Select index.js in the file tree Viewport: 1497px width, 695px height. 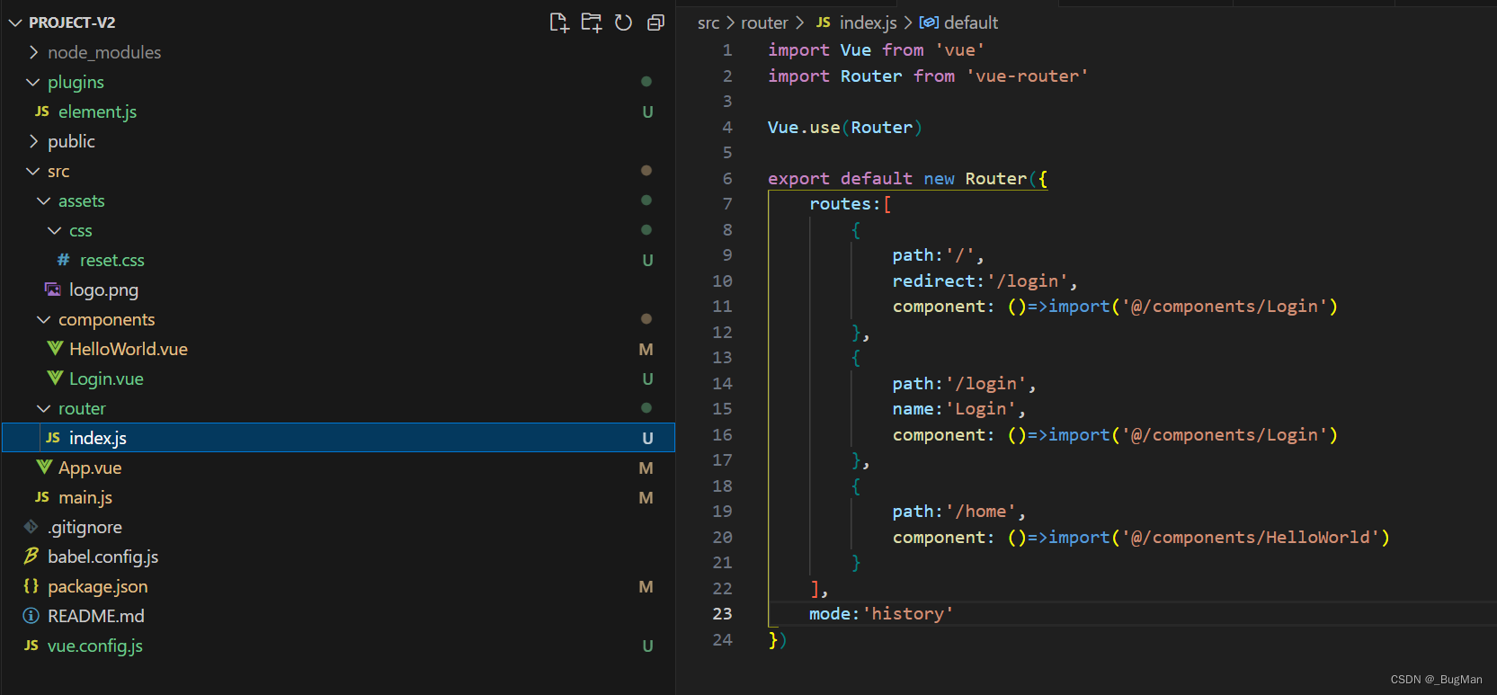(339, 438)
